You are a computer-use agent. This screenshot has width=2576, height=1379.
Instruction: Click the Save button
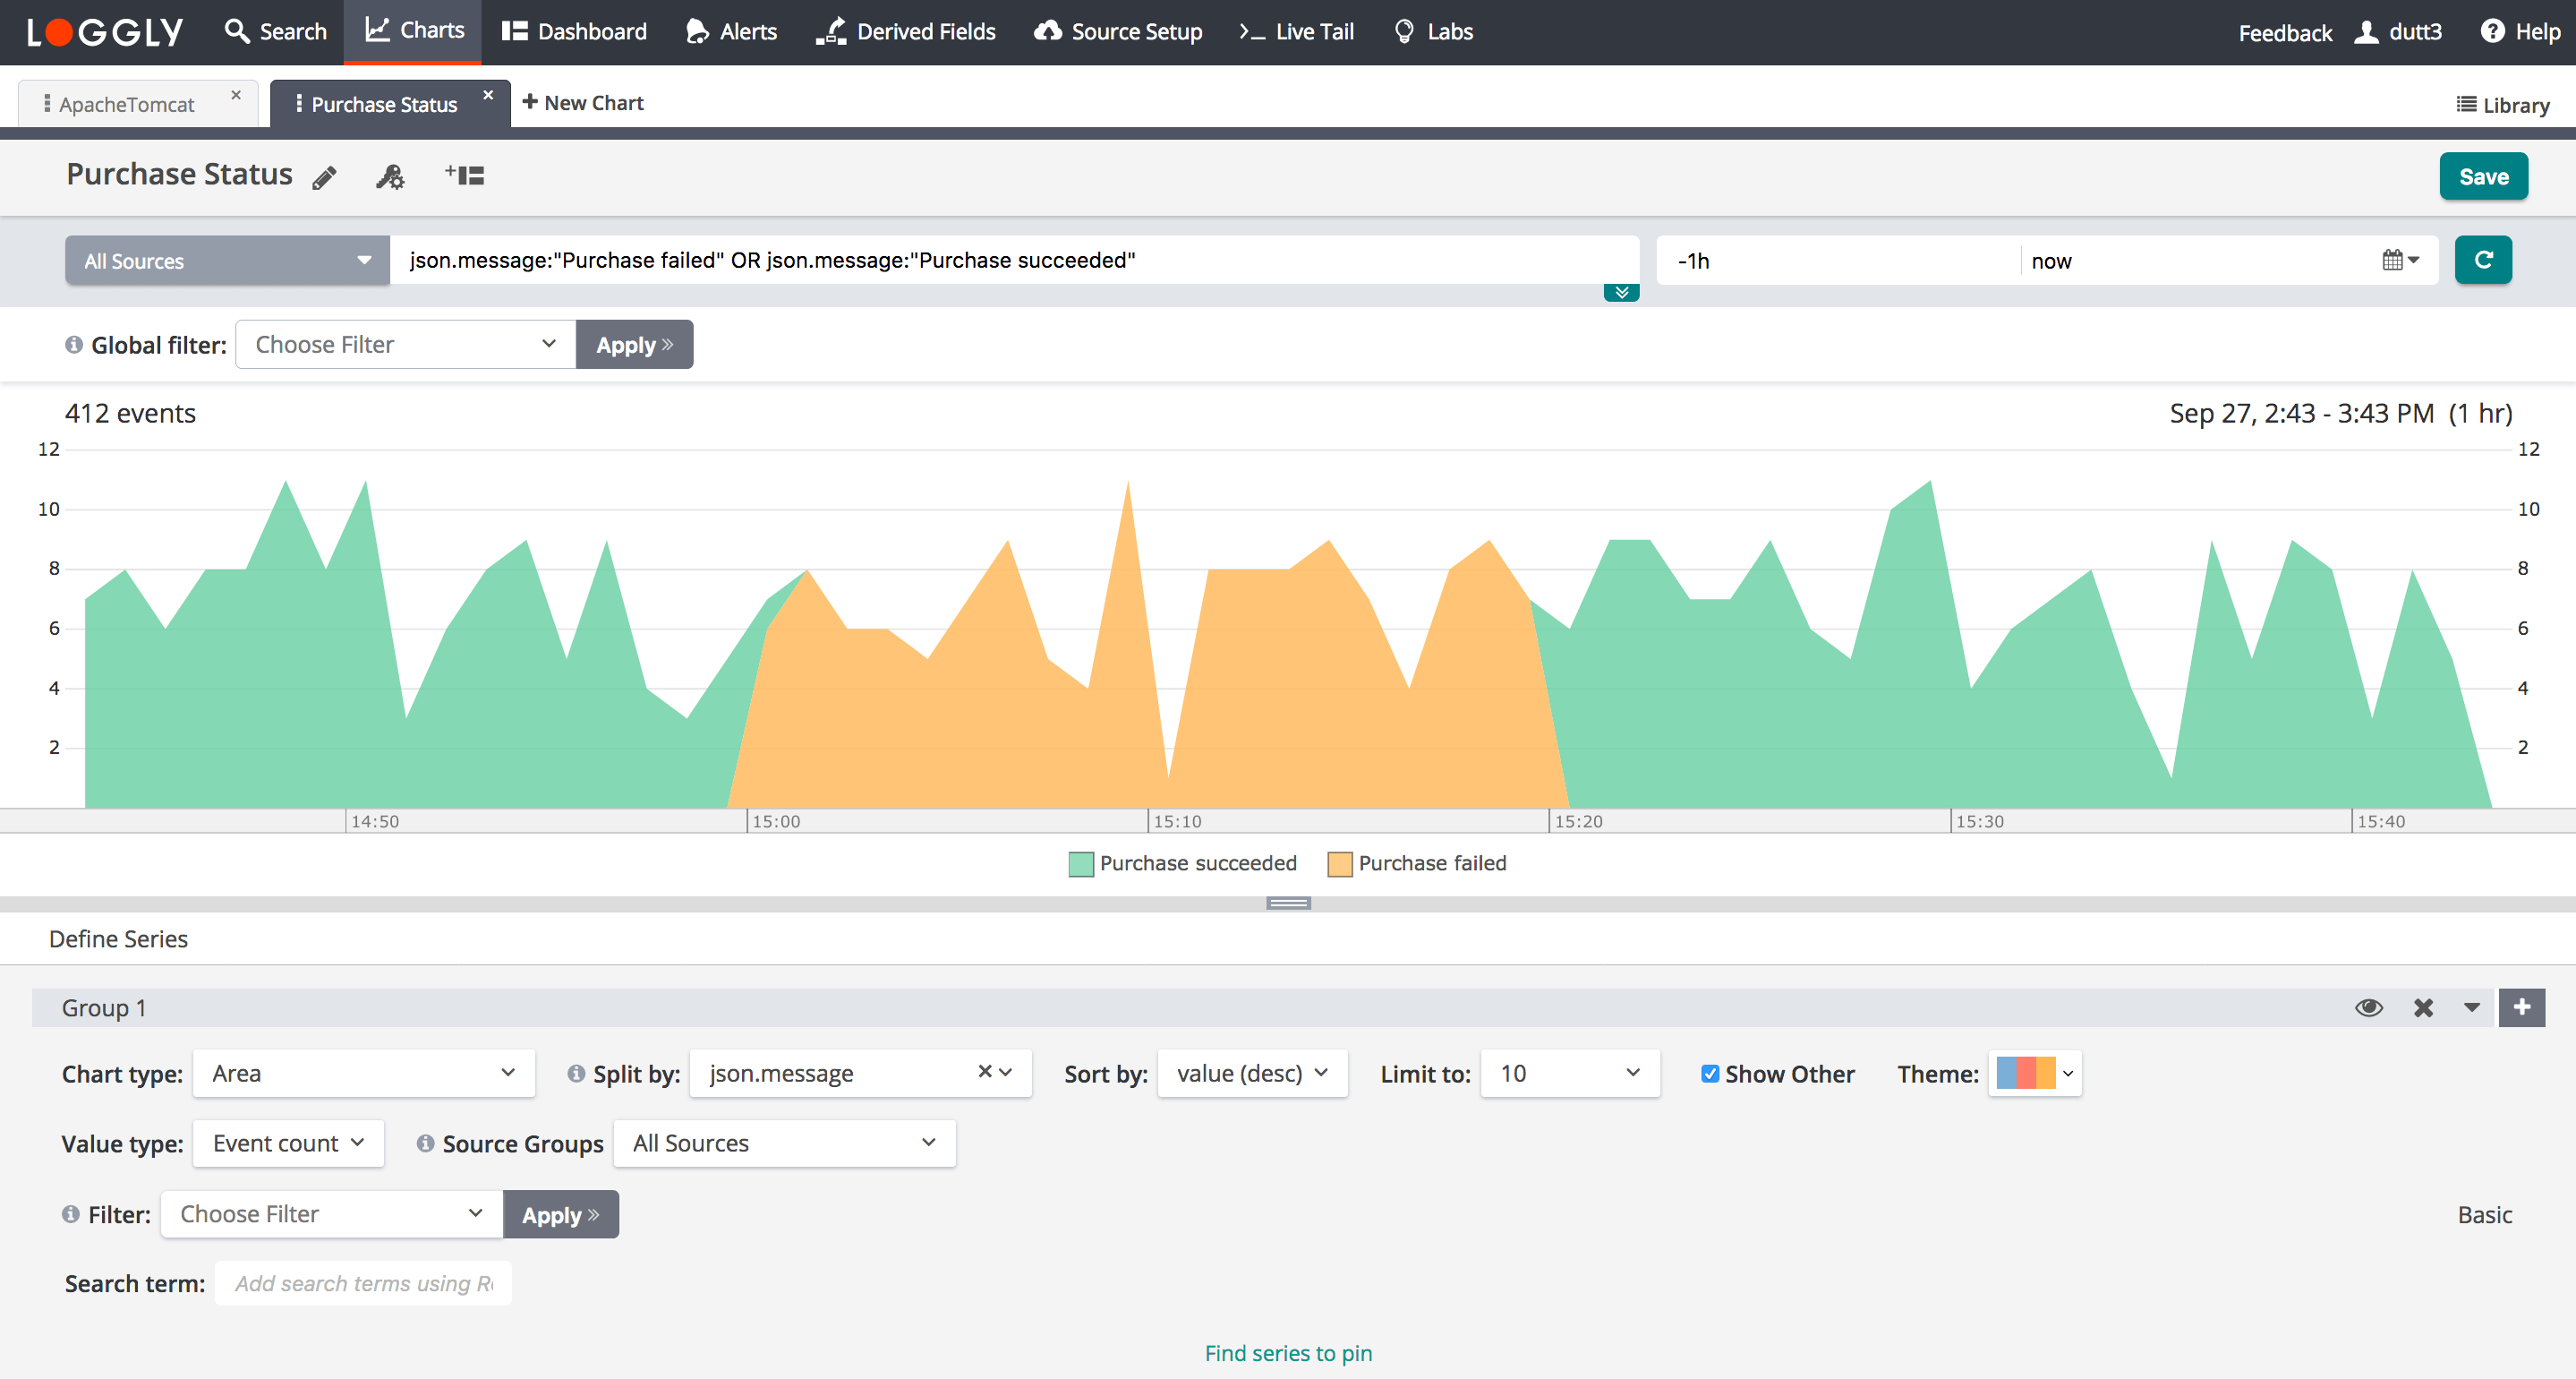tap(2483, 177)
